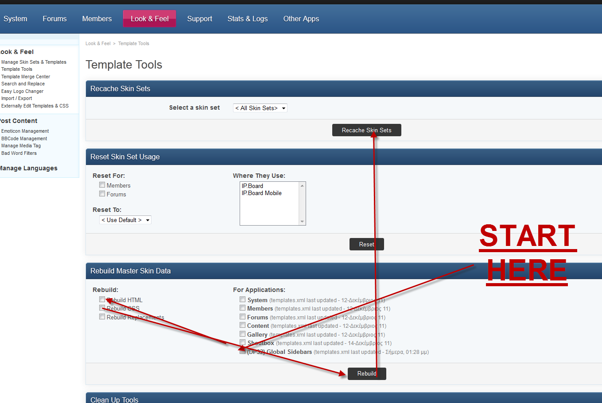Tick the Forums reset checkbox
Viewport: 602px width, 403px height.
click(102, 194)
